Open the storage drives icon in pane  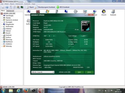85,11
